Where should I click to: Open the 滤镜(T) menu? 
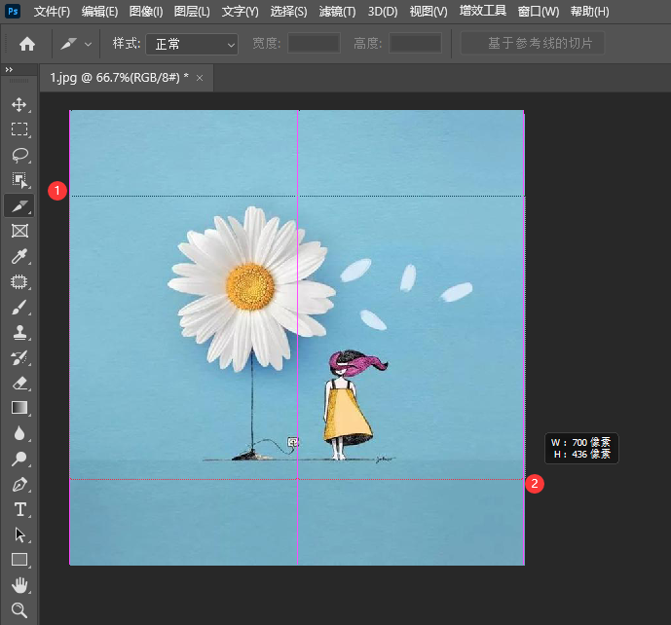click(337, 12)
